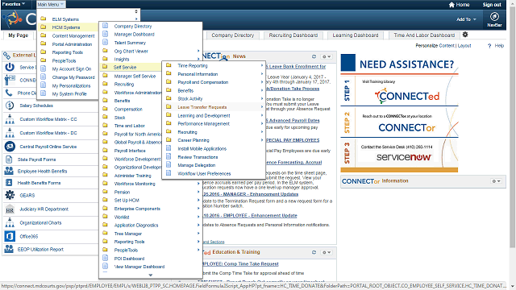Select Workflow User Preferences entry

[x=204, y=174]
